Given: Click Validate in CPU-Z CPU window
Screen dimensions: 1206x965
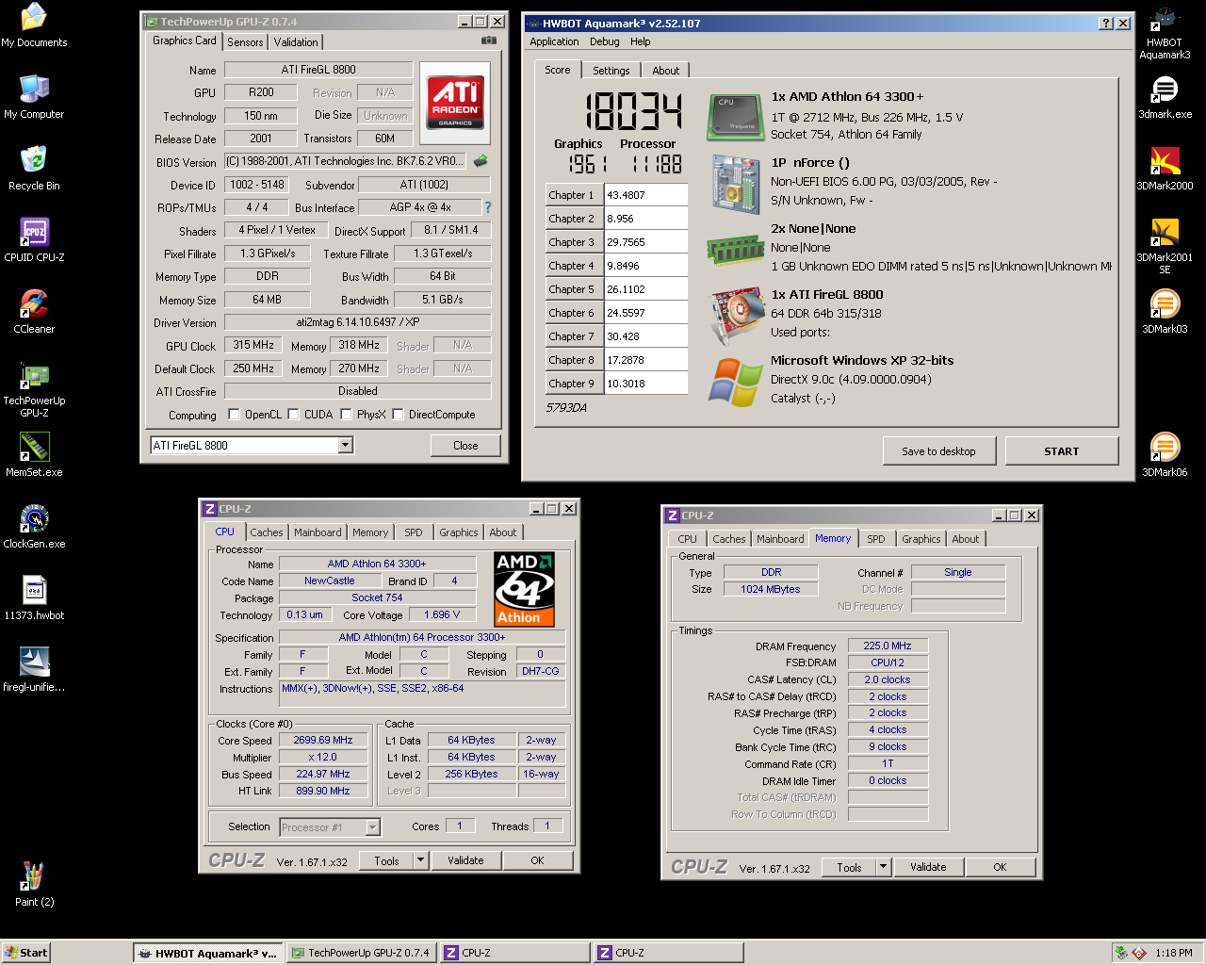Looking at the screenshot, I should point(465,860).
